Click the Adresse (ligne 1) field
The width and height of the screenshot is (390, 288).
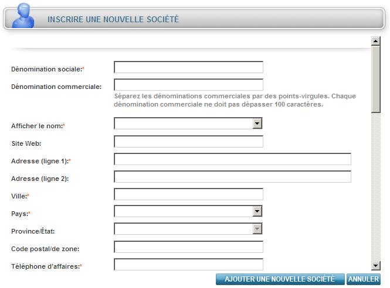tap(233, 159)
